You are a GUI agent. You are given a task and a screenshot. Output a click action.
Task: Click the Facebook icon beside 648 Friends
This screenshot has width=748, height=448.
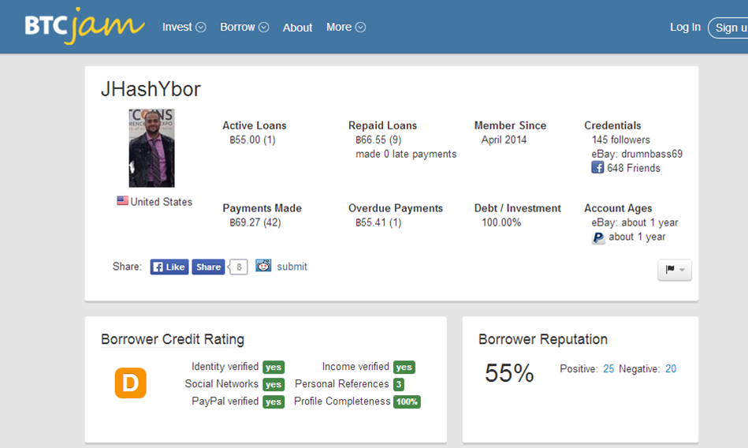(597, 168)
